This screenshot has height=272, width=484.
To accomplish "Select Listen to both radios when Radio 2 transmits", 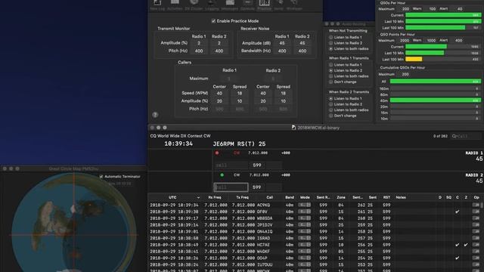I will tap(331, 110).
